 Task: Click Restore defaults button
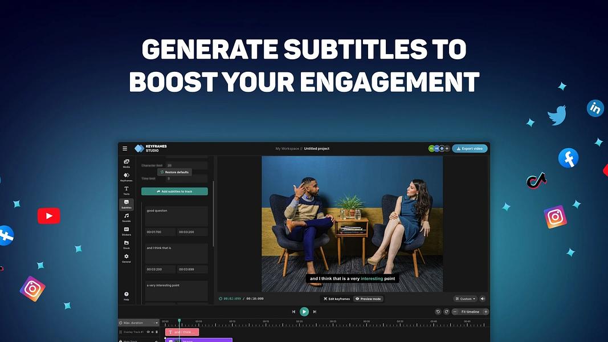[174, 172]
